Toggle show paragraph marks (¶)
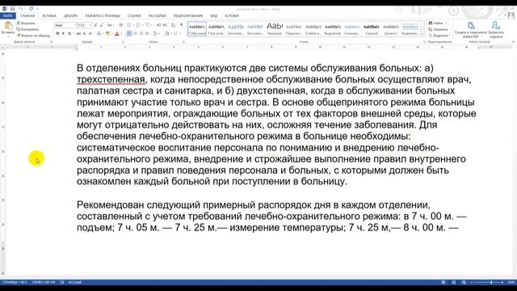517x291 pixels. tap(181, 25)
